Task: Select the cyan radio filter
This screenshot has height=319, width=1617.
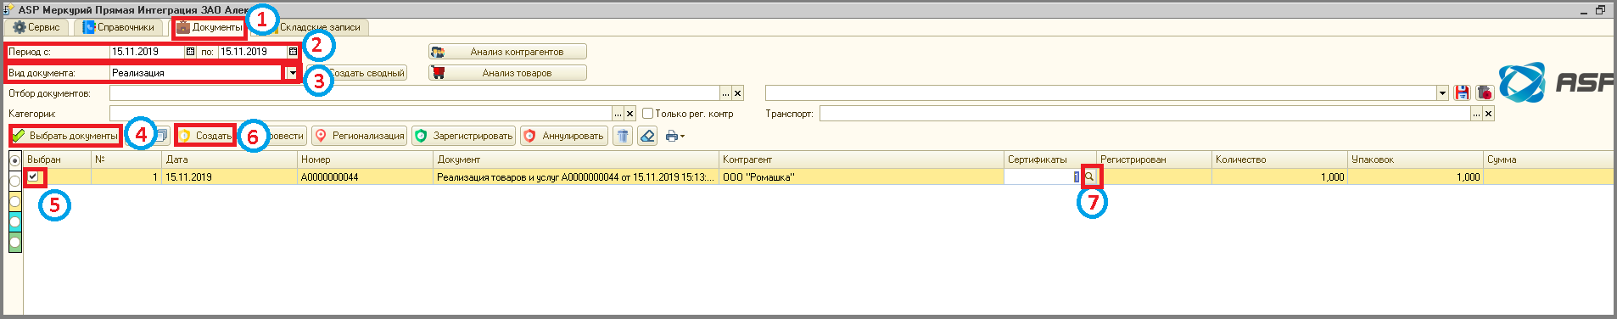Action: pyautogui.click(x=15, y=221)
